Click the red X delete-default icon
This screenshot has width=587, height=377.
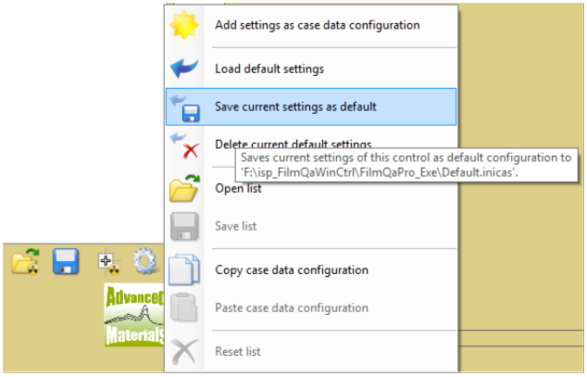tap(185, 146)
